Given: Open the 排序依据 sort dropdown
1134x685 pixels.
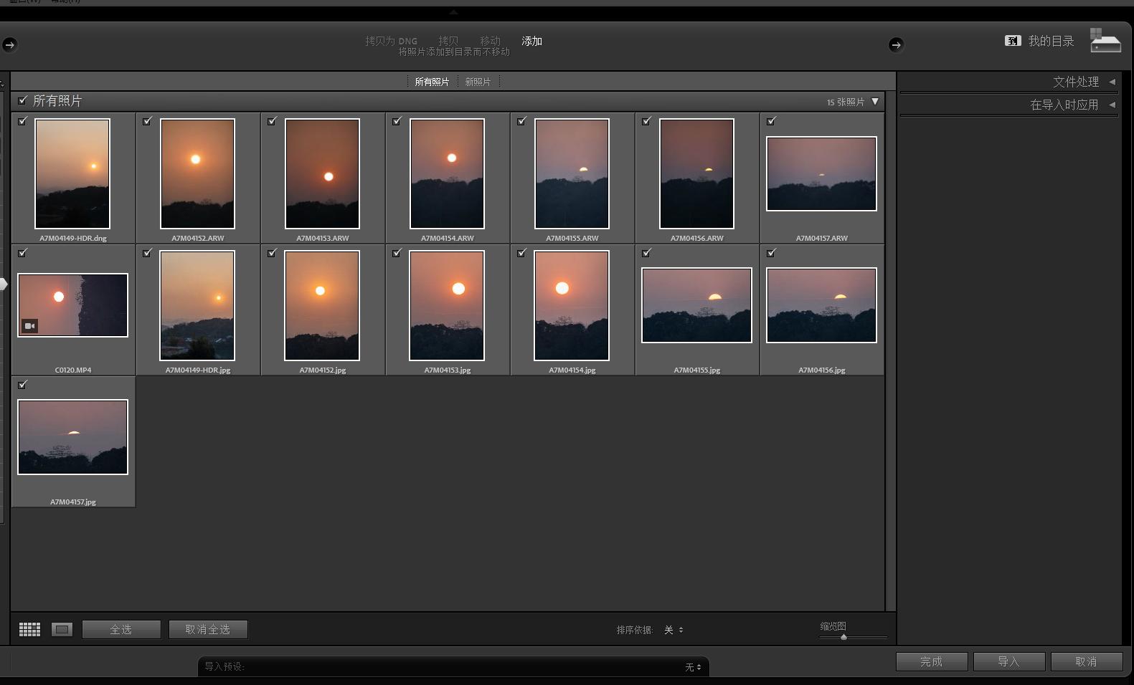Looking at the screenshot, I should [673, 630].
